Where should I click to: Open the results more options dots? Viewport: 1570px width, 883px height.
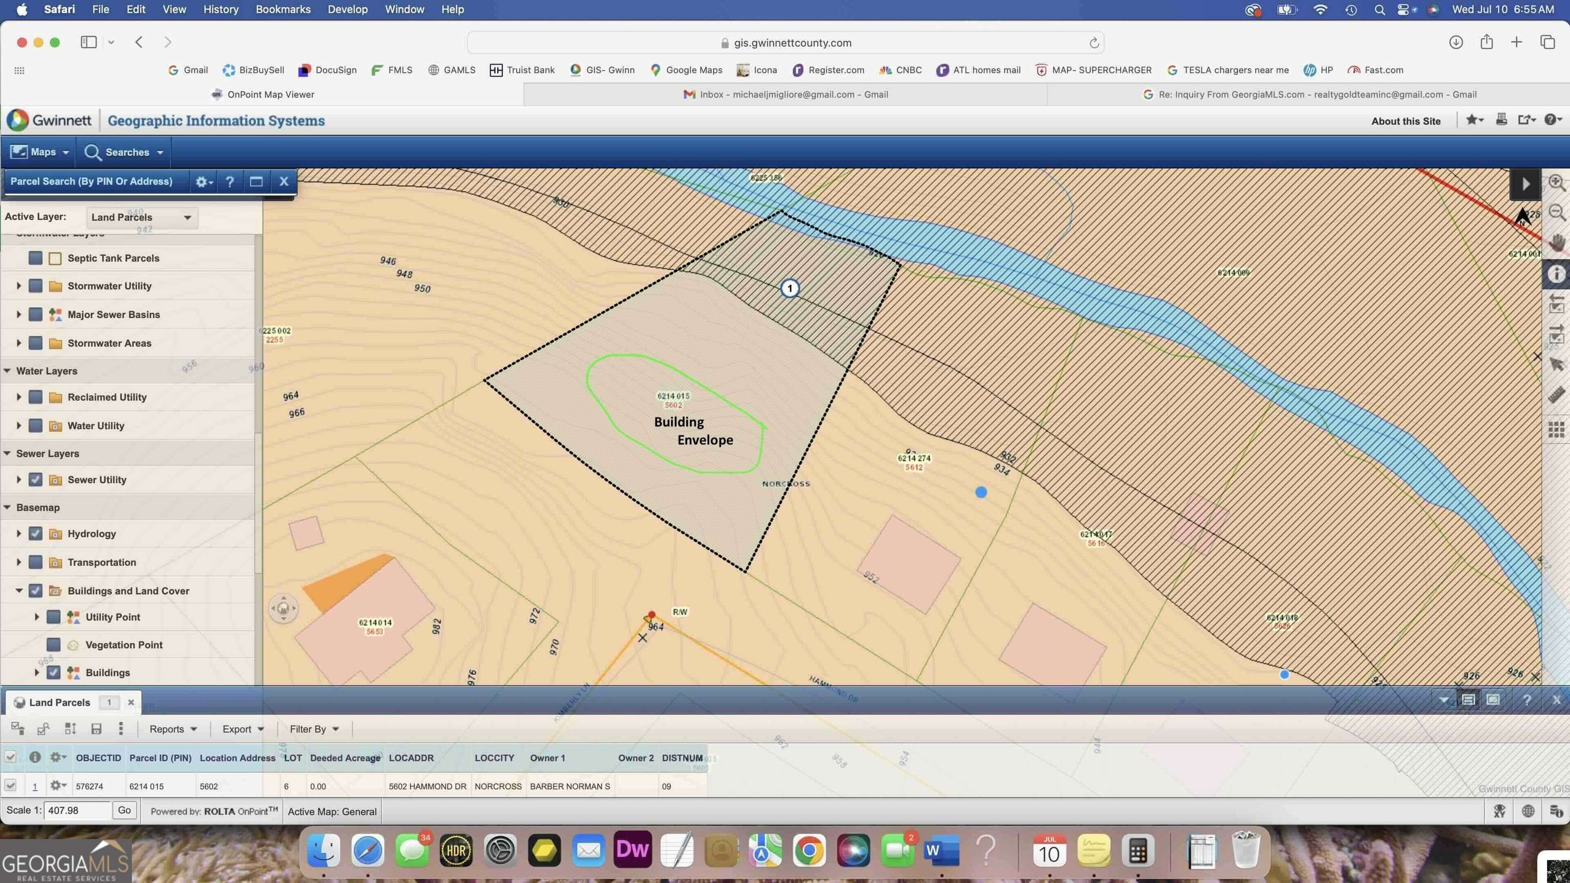(121, 729)
